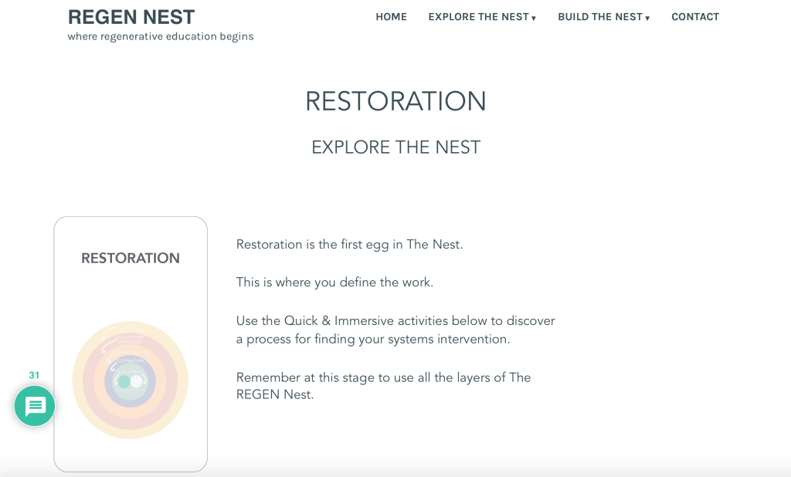Click the EXPLORE THE NEST subheading

(x=395, y=147)
